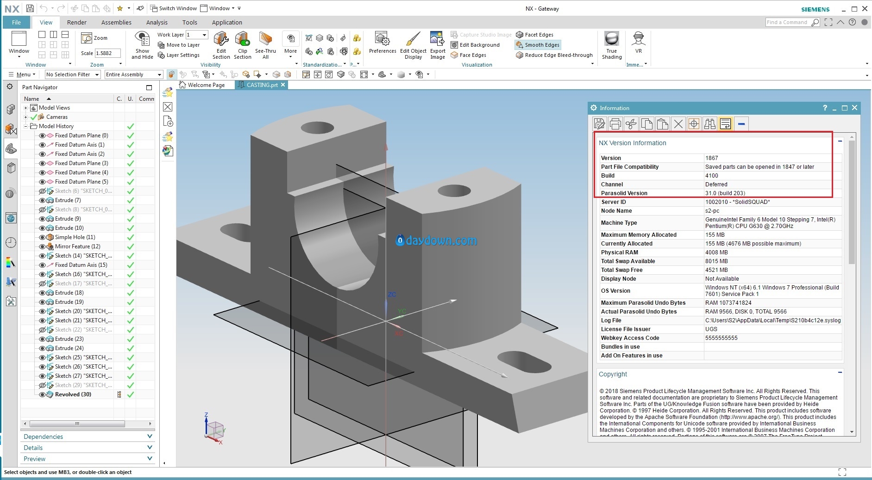
Task: Open Part Navigator settings gear icon
Action: (10, 87)
